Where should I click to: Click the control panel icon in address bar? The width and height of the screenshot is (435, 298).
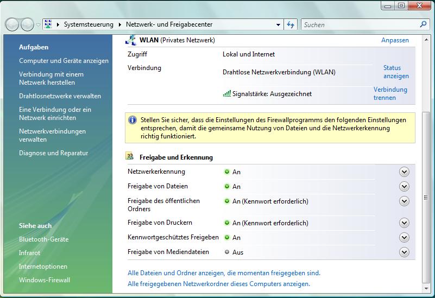pos(48,24)
